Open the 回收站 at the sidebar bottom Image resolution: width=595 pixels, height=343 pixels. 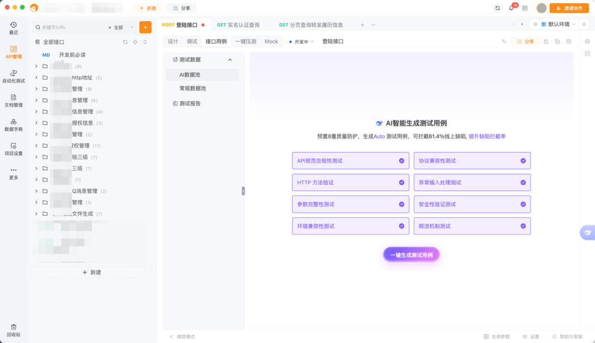pyautogui.click(x=13, y=329)
